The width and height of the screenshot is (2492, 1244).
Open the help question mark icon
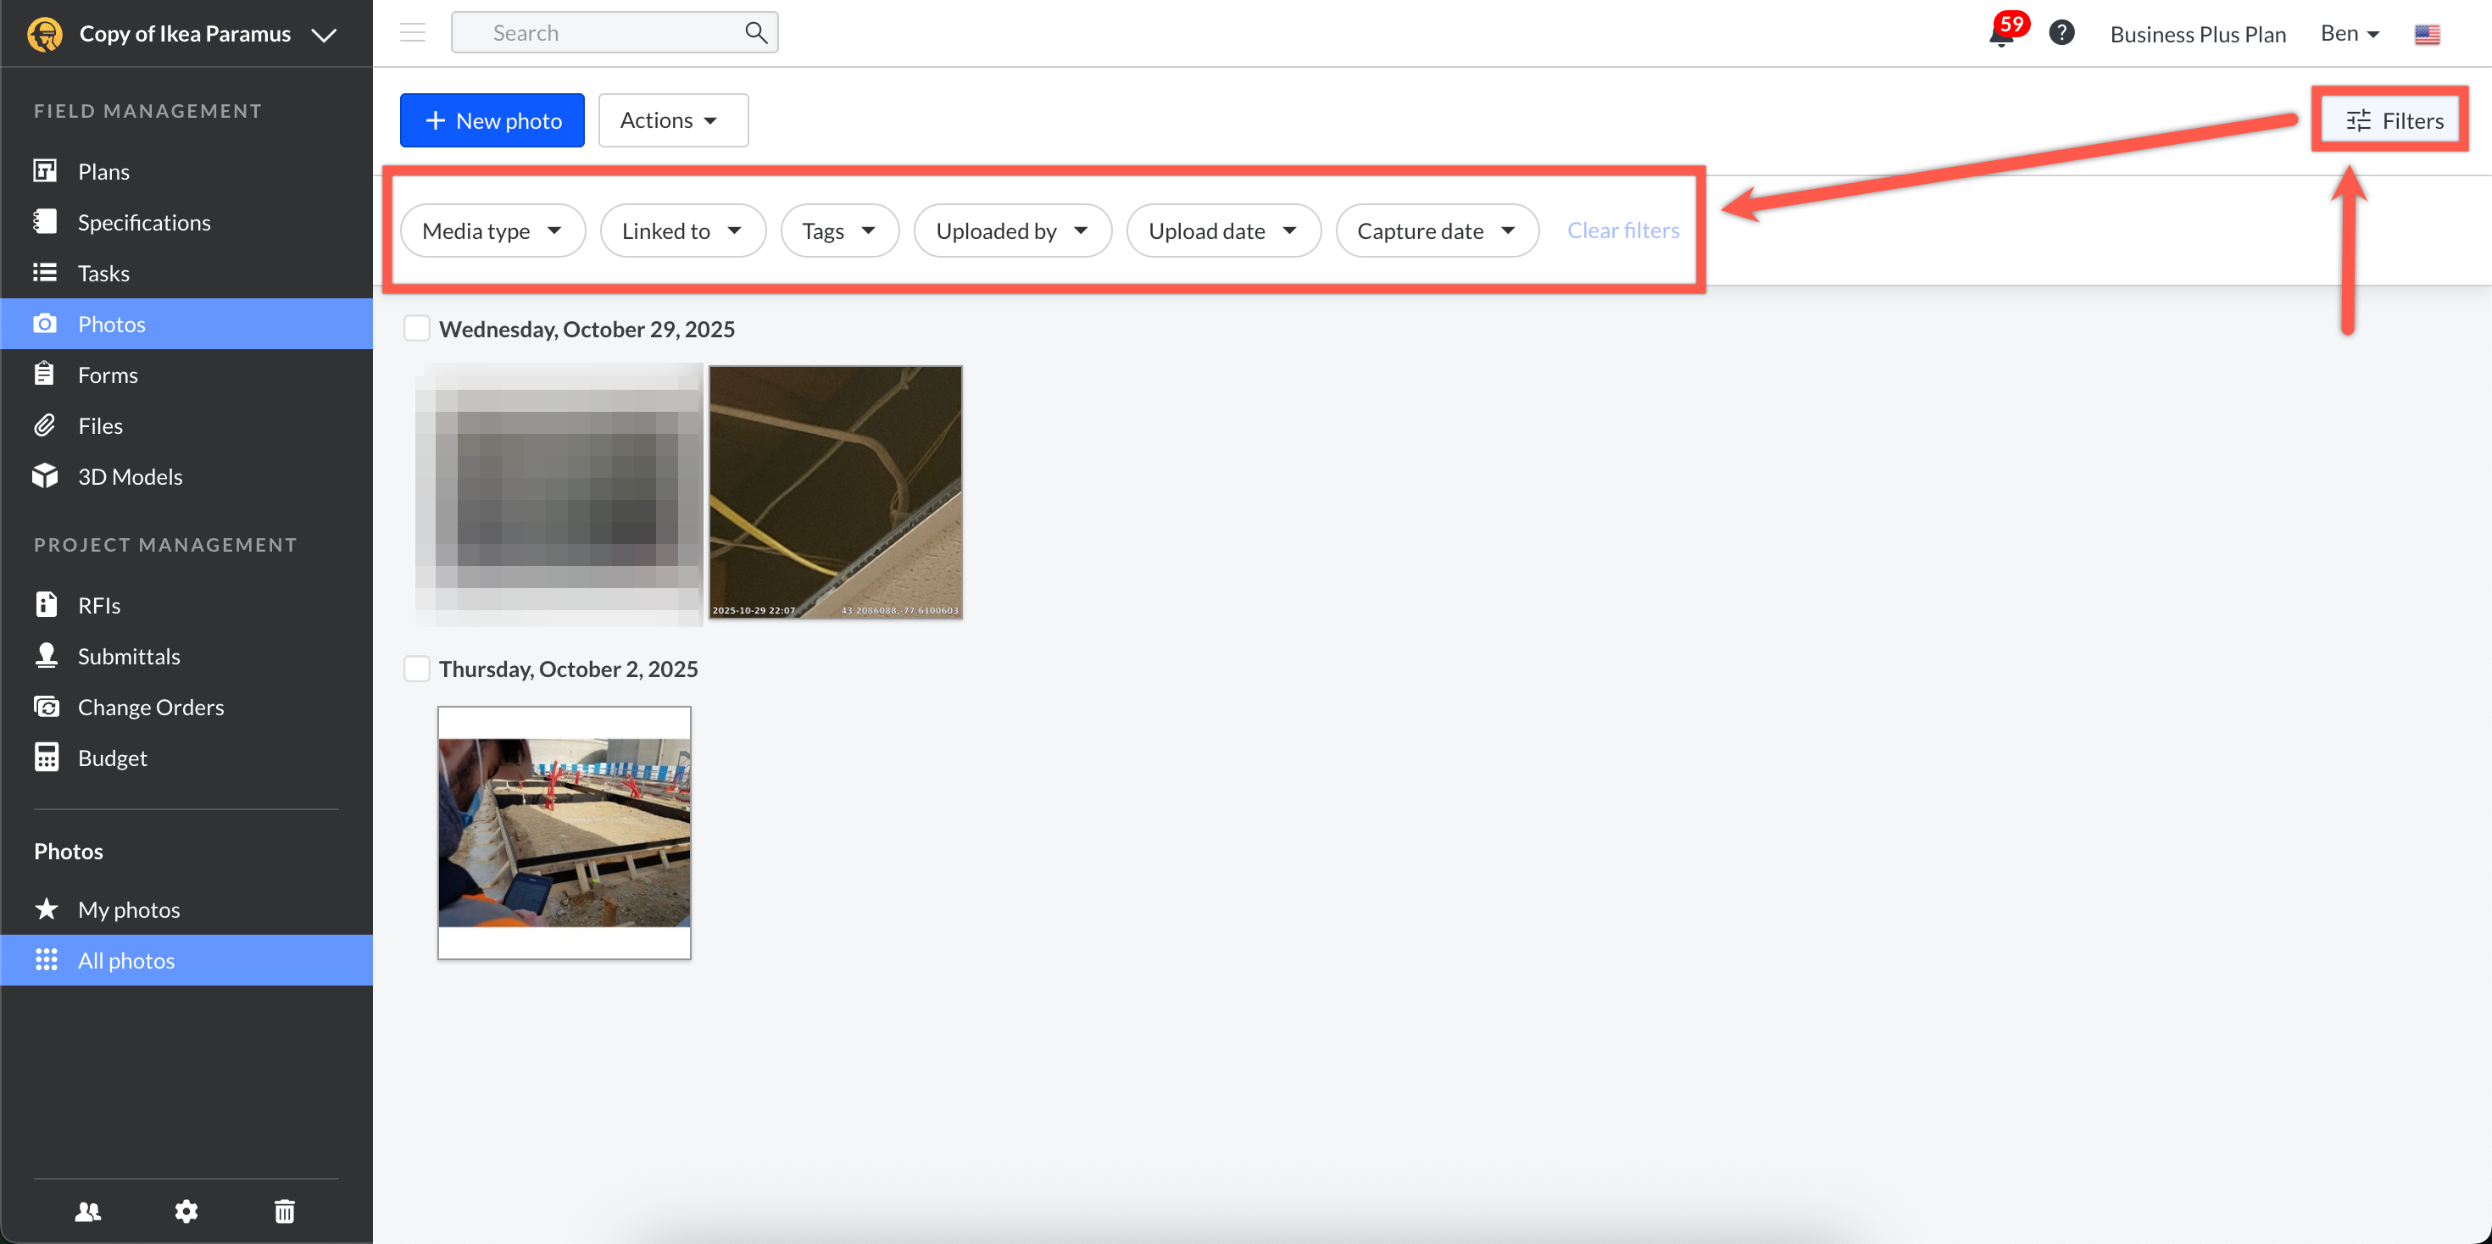point(2061,33)
